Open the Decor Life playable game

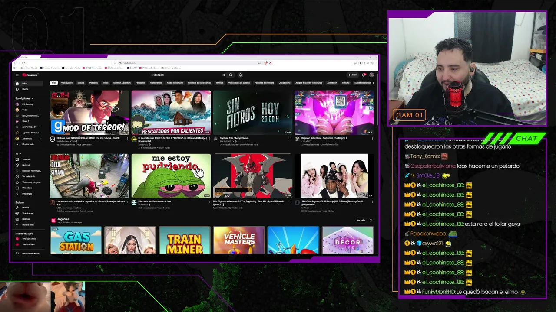(347, 240)
